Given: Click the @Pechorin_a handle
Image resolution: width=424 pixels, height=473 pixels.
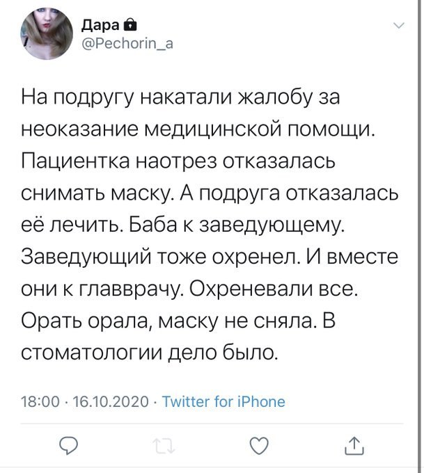Looking at the screenshot, I should pos(129,45).
